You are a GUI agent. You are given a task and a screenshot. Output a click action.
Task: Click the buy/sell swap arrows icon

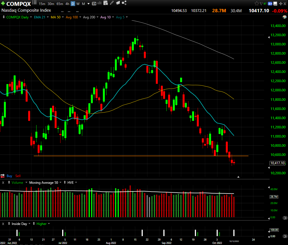tap(3, 176)
